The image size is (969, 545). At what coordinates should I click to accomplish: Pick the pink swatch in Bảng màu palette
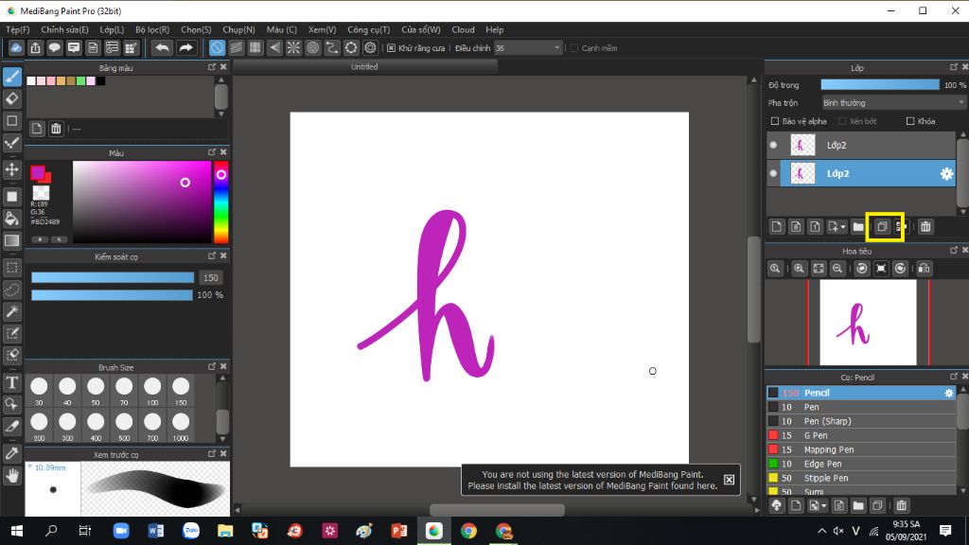50,80
